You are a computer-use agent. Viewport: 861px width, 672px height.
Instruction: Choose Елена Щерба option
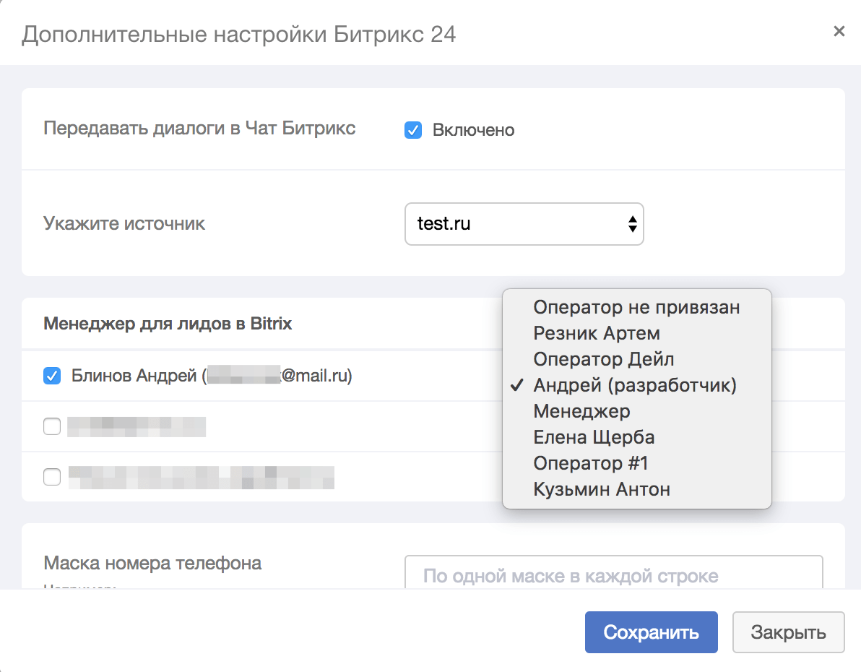[x=636, y=437]
